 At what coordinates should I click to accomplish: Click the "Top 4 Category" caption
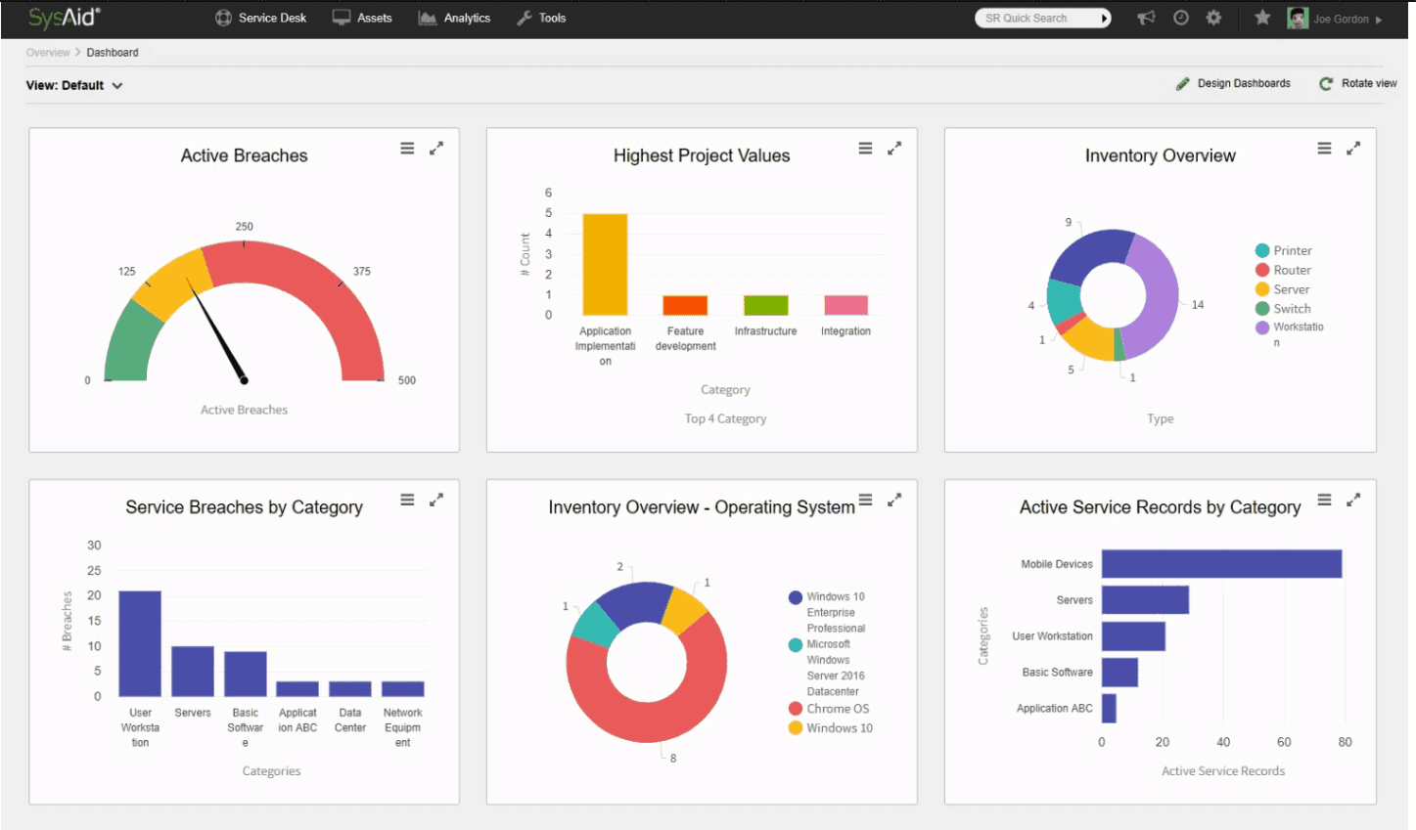pyautogui.click(x=725, y=418)
